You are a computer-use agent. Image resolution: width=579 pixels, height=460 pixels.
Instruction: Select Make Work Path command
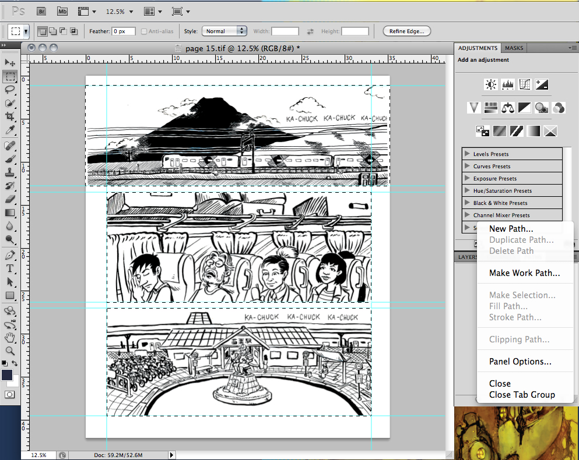pyautogui.click(x=524, y=273)
